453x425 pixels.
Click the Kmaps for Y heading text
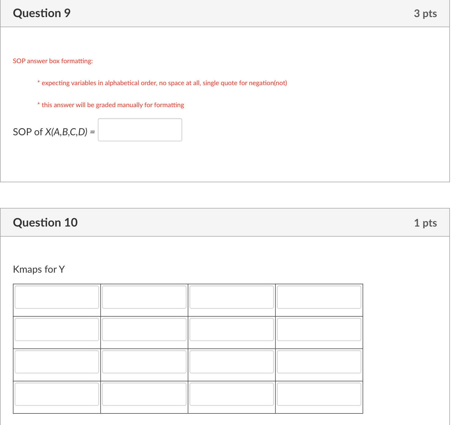(x=39, y=269)
